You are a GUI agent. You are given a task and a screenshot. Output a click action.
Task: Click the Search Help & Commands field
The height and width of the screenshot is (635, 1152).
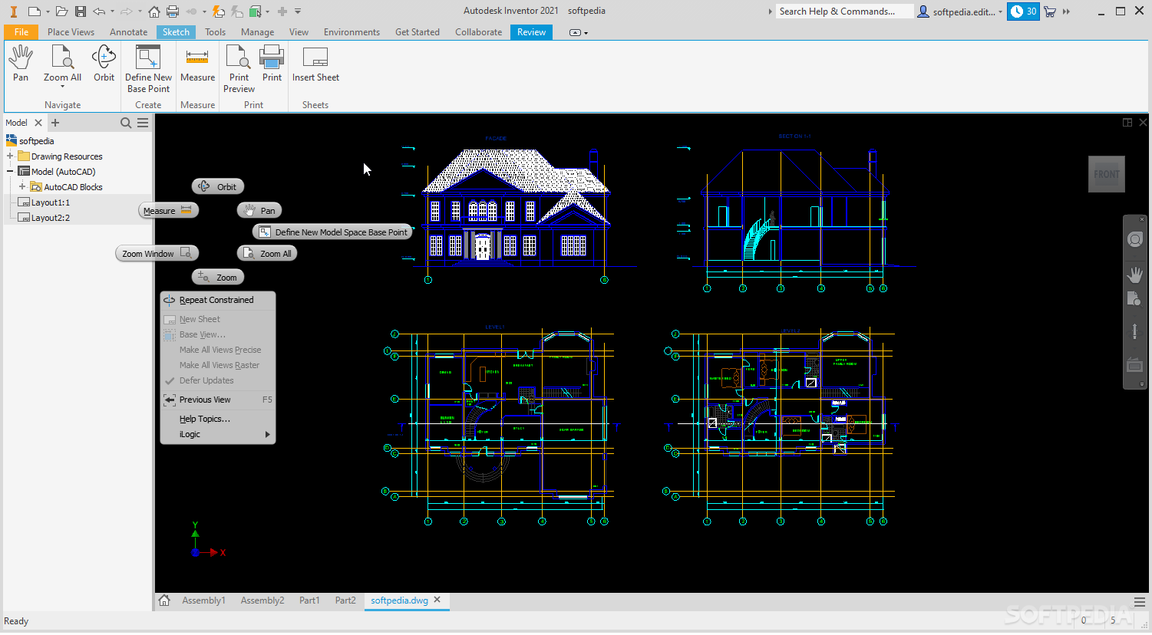tap(843, 12)
